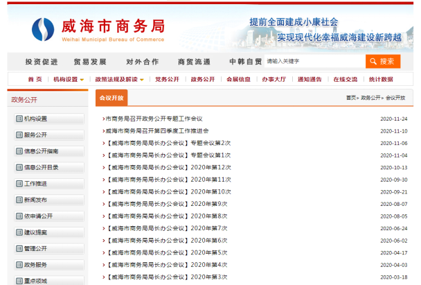Open the 投资促进 top menu
The height and width of the screenshot is (285, 421).
[42, 61]
